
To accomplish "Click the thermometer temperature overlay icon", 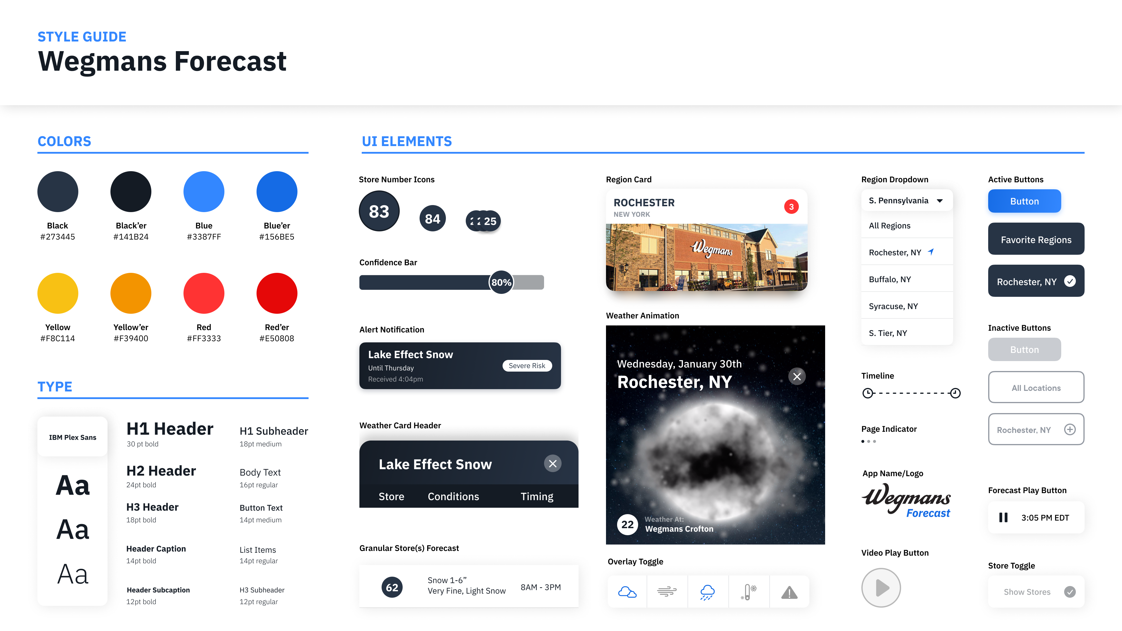I will coord(748,592).
